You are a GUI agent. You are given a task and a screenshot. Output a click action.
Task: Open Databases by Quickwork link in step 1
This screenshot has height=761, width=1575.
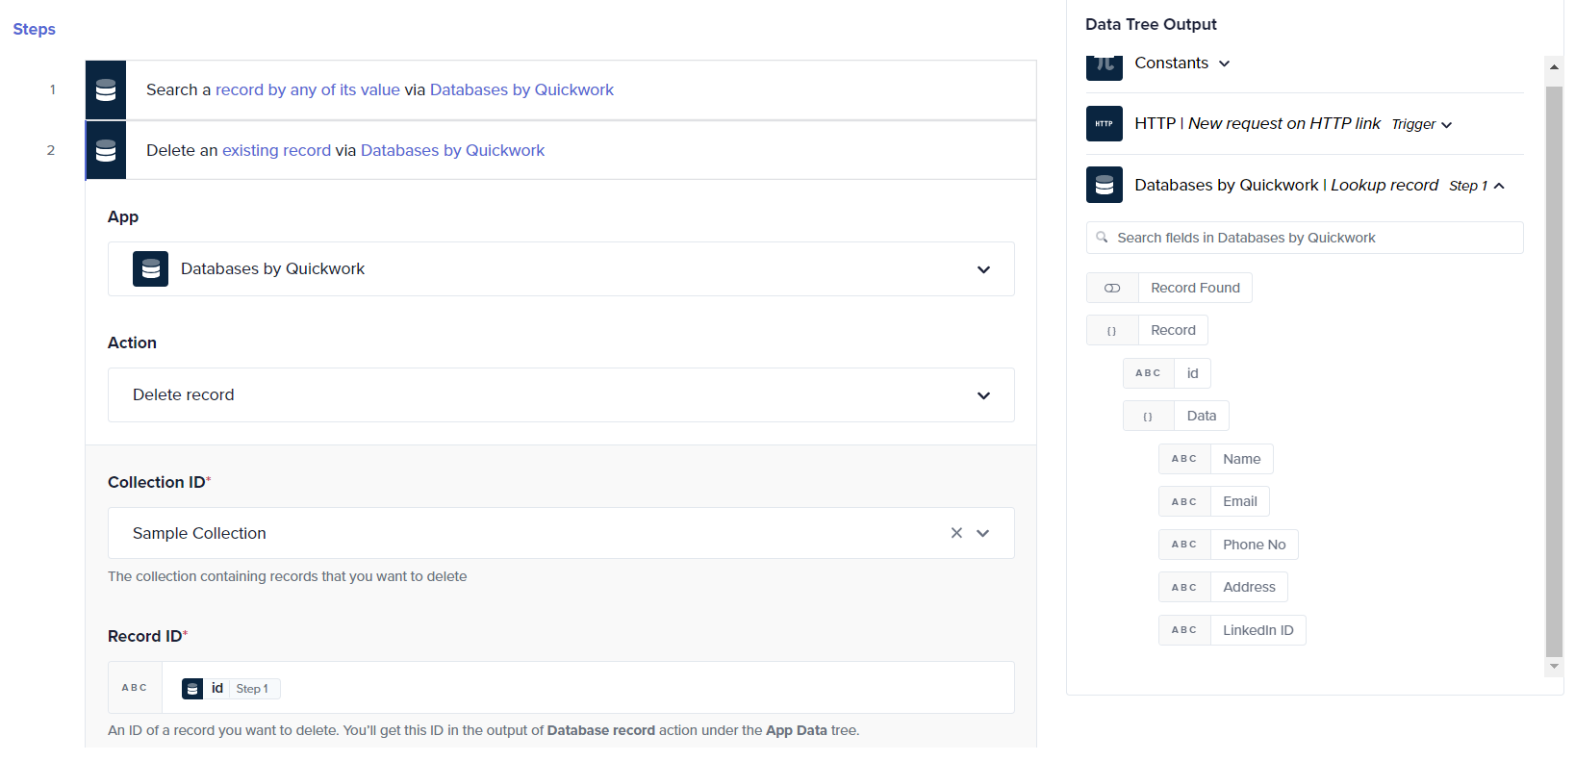point(521,89)
